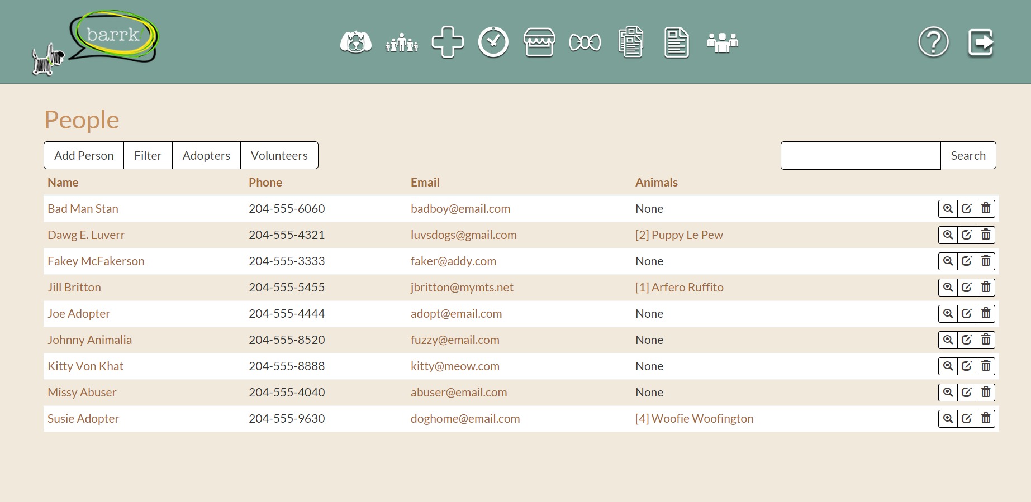The image size is (1031, 502).
Task: Show only Adopters
Action: (x=206, y=155)
